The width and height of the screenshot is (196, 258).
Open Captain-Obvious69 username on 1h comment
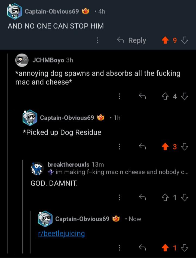tap(67, 118)
